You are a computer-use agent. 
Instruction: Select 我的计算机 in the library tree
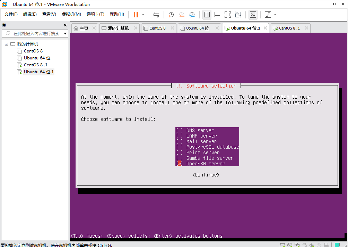coord(28,44)
